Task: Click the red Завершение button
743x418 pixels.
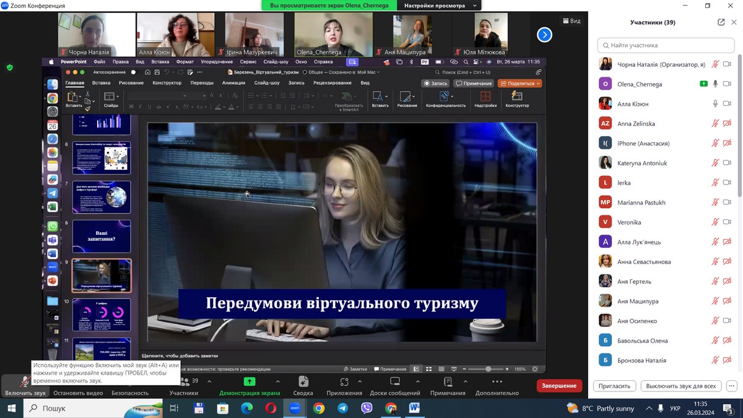Action: point(559,386)
